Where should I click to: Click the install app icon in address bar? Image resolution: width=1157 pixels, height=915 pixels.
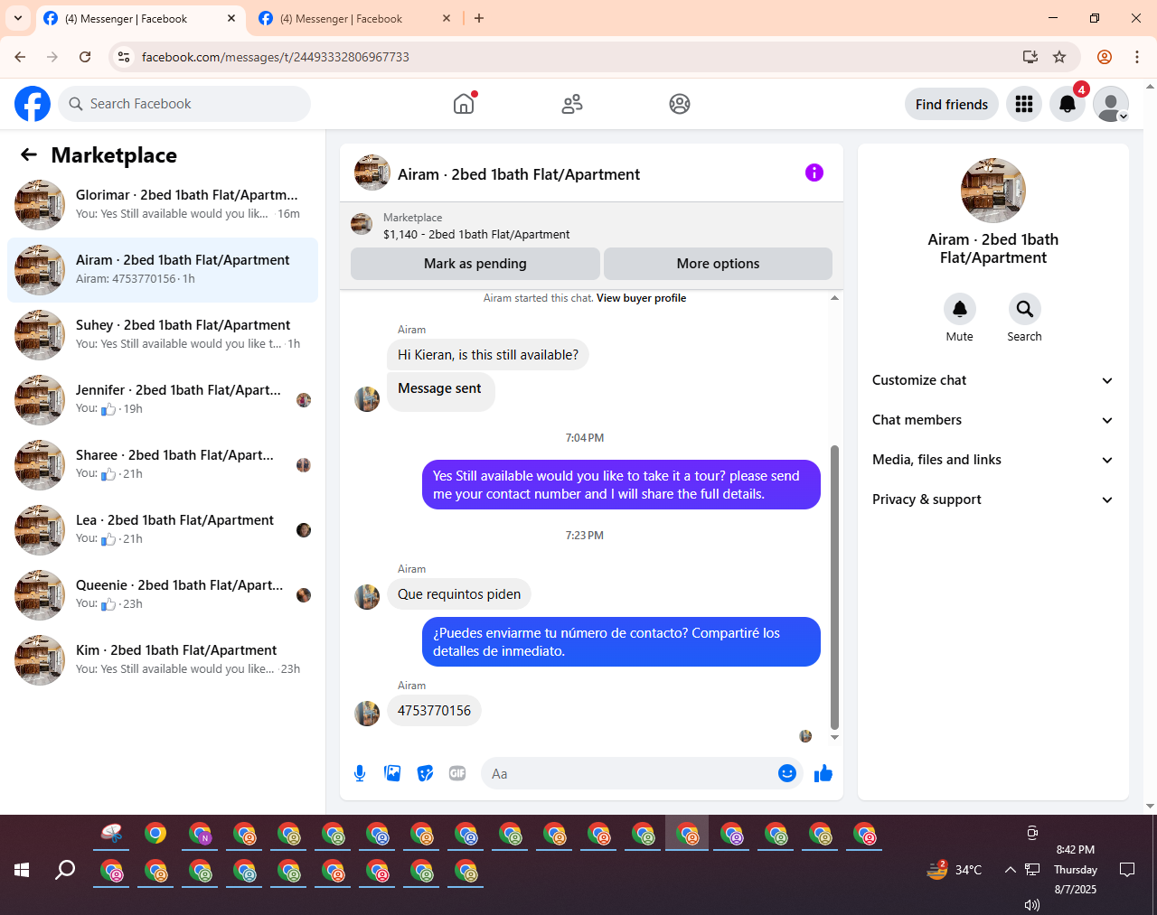coord(1030,57)
